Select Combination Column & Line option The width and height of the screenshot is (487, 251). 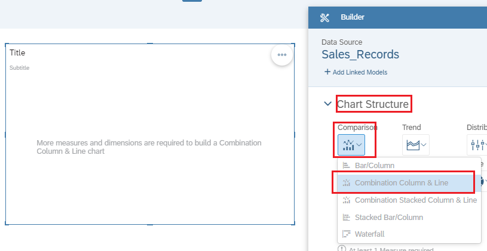(409, 183)
